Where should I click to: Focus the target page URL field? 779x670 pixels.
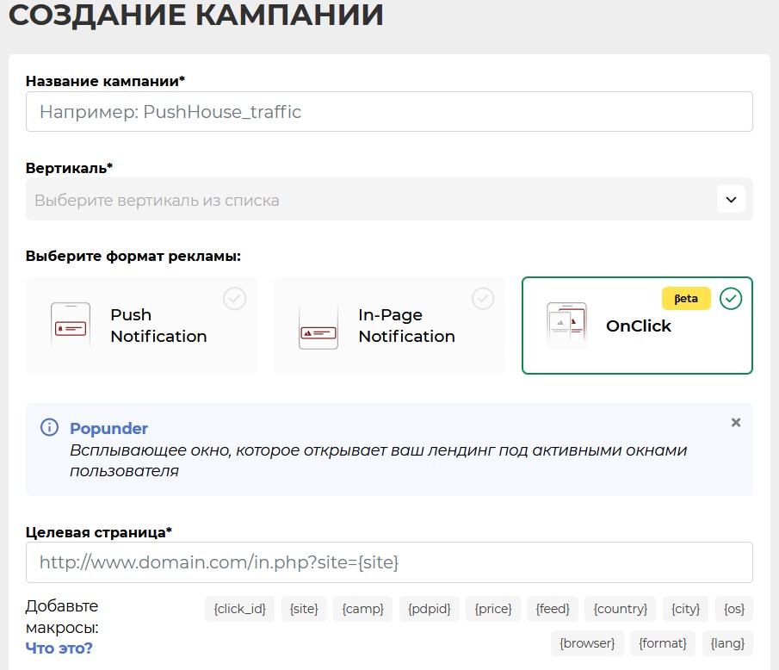(x=389, y=562)
